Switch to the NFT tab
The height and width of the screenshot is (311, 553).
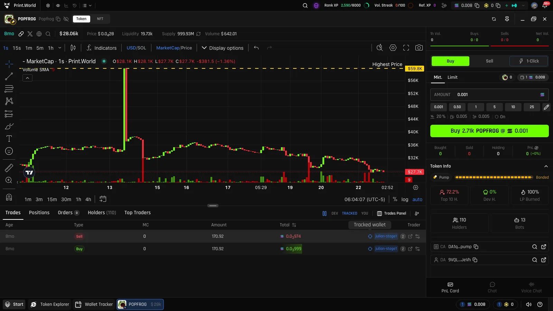tap(100, 19)
